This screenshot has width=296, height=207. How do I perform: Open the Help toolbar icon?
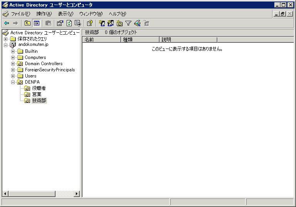[90, 23]
